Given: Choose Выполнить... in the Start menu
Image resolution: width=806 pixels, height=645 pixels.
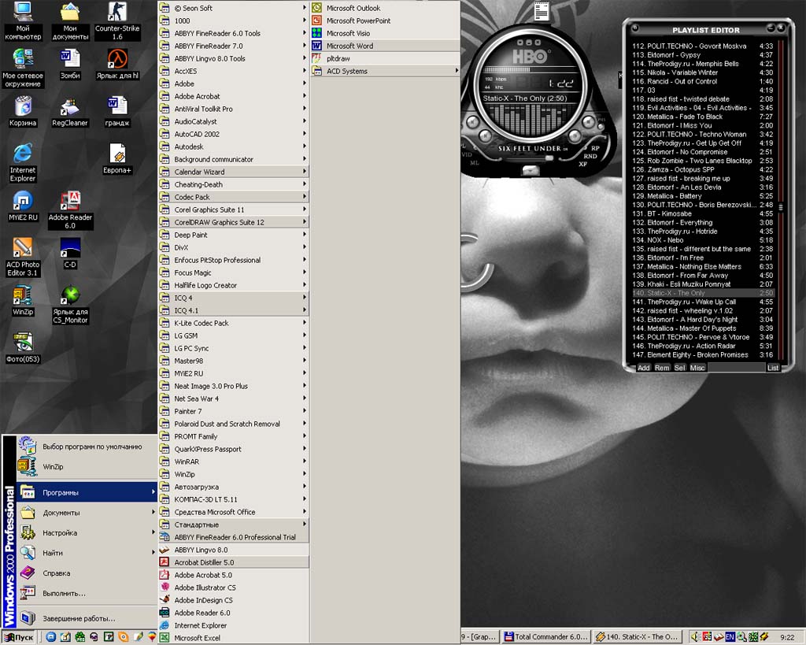Looking at the screenshot, I should (87, 593).
